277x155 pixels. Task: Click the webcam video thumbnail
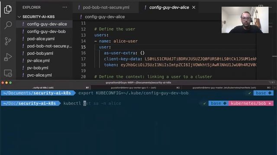[x=245, y=20]
